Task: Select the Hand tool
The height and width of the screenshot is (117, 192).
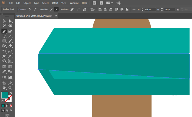Action: [4, 88]
